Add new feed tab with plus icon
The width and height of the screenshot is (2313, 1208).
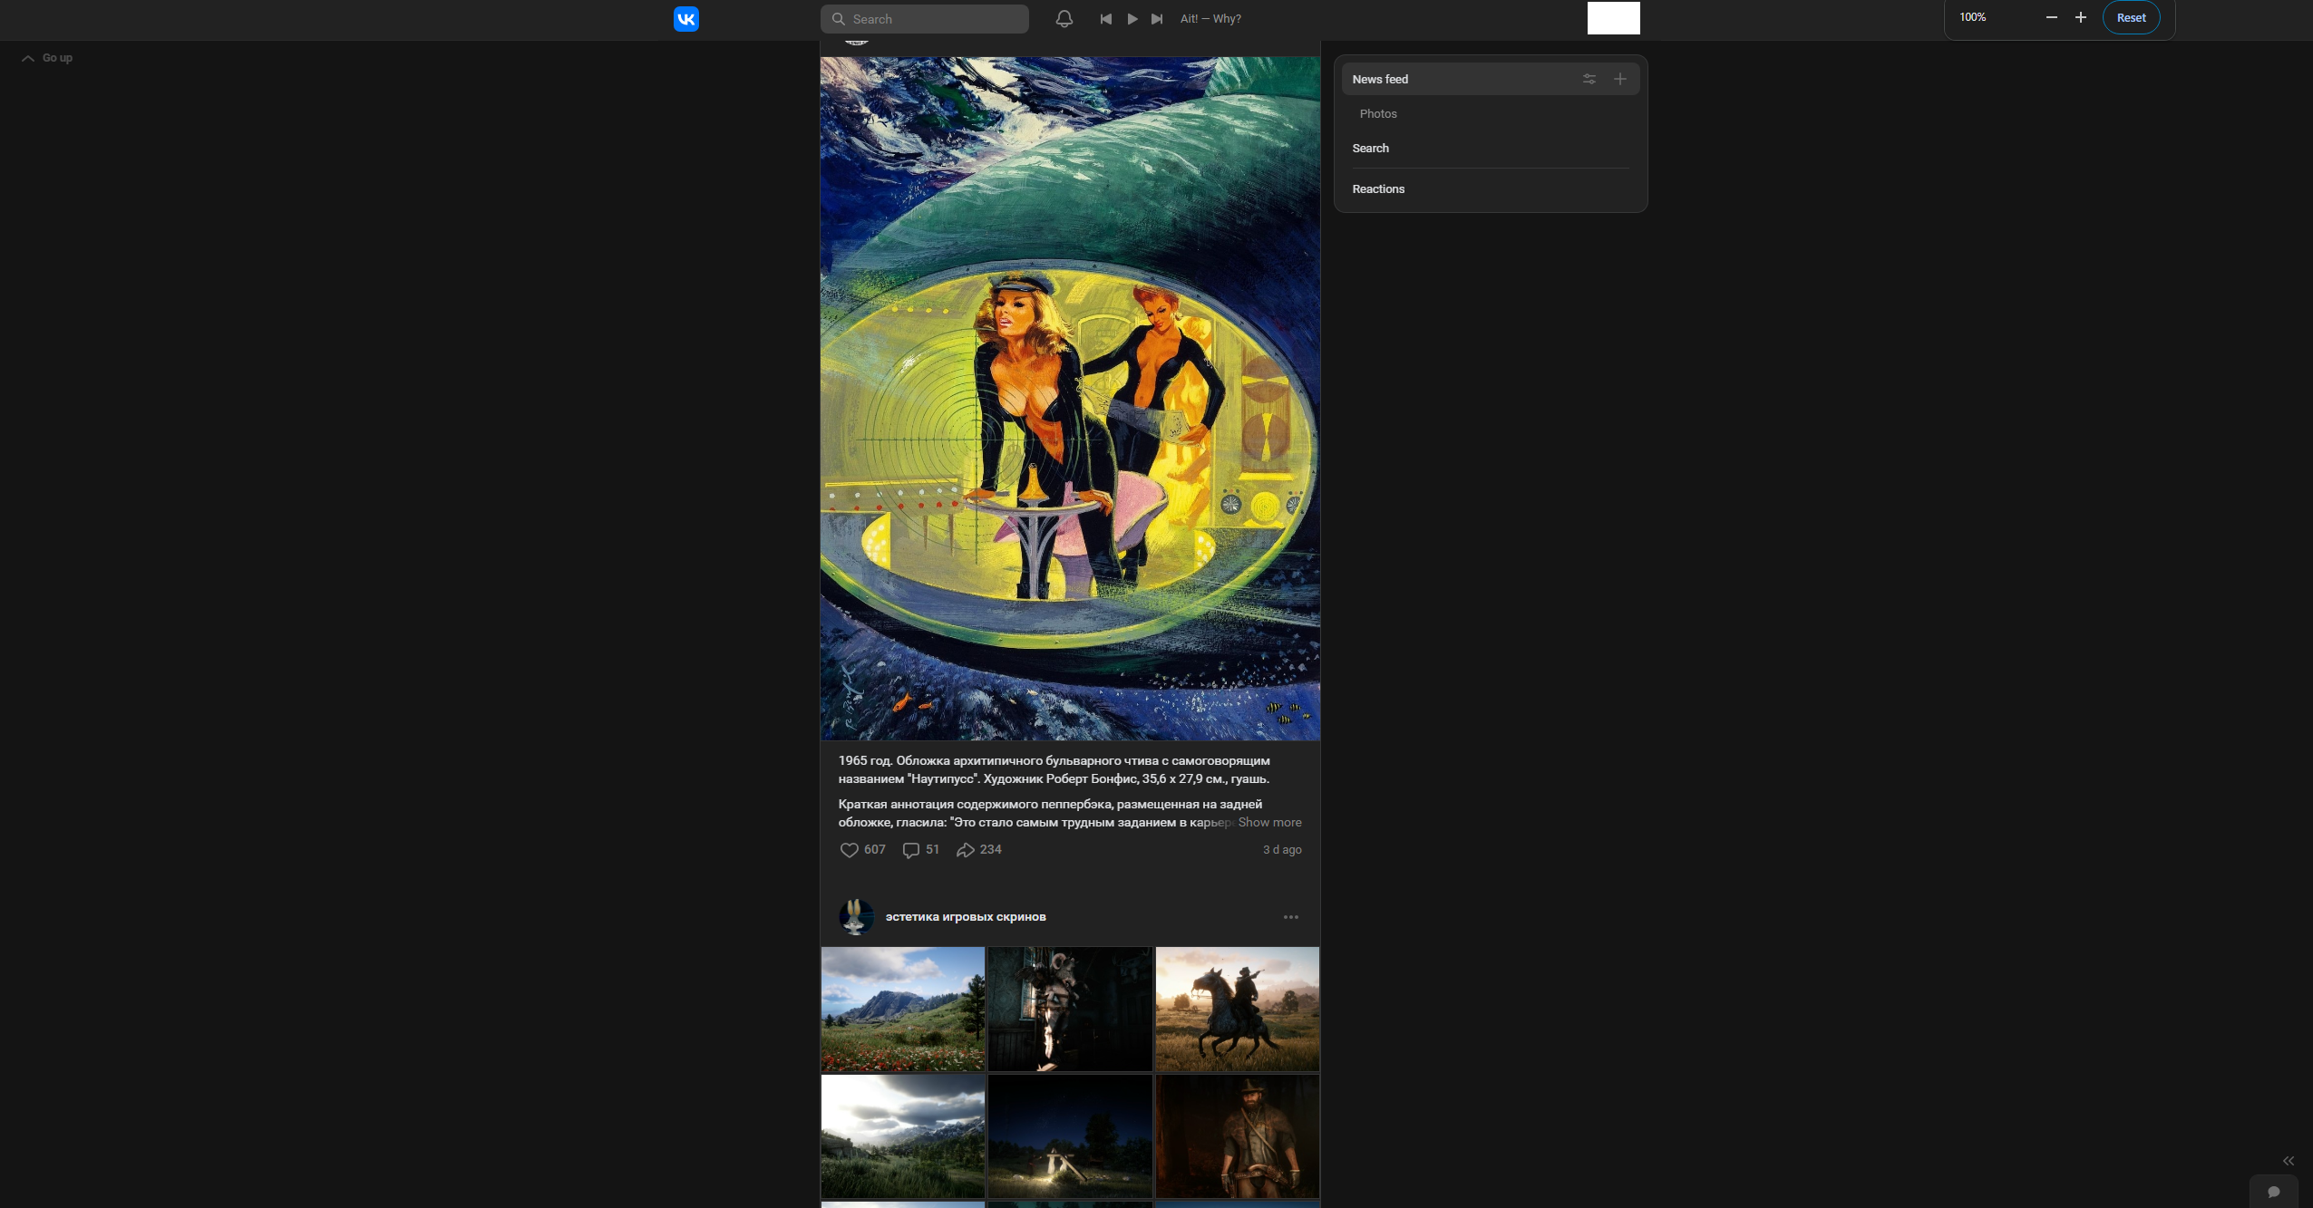[x=1620, y=80]
